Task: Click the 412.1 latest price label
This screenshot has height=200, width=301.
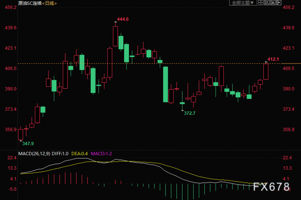Action: (273, 59)
